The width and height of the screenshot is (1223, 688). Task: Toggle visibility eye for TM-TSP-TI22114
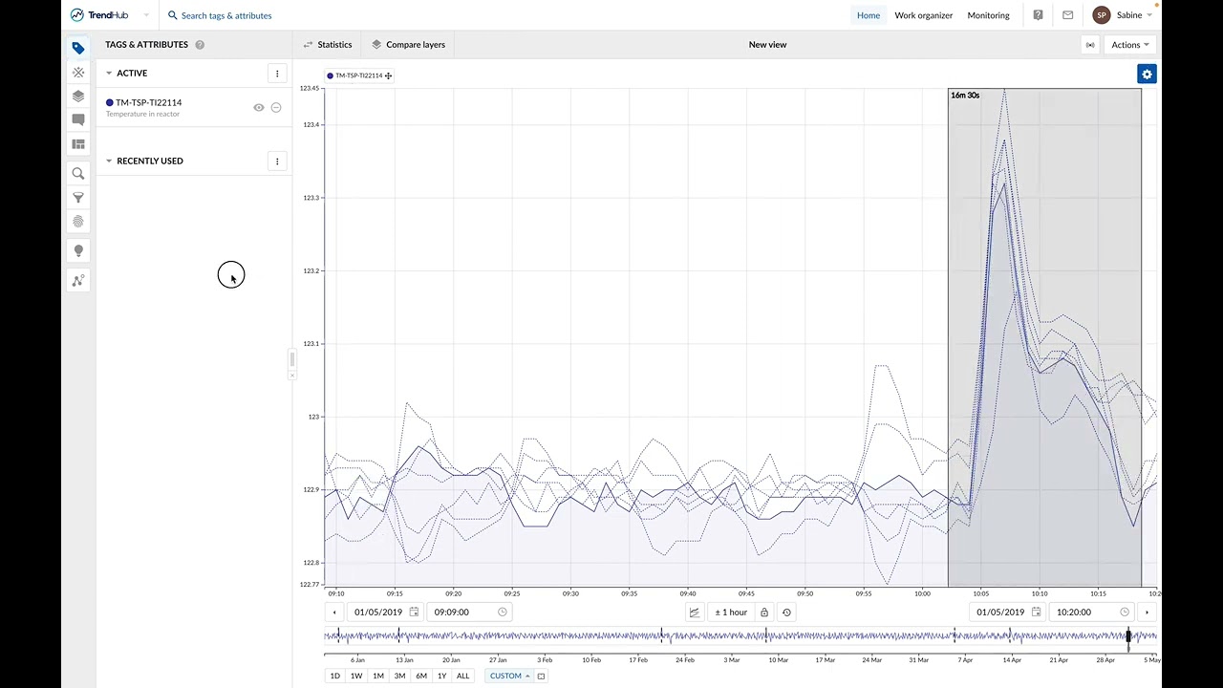258,108
